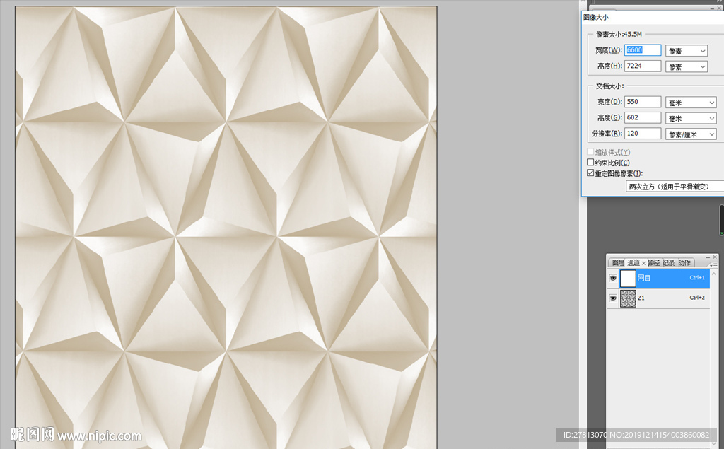
Task: Switch to the 记录 tab
Action: pyautogui.click(x=669, y=263)
